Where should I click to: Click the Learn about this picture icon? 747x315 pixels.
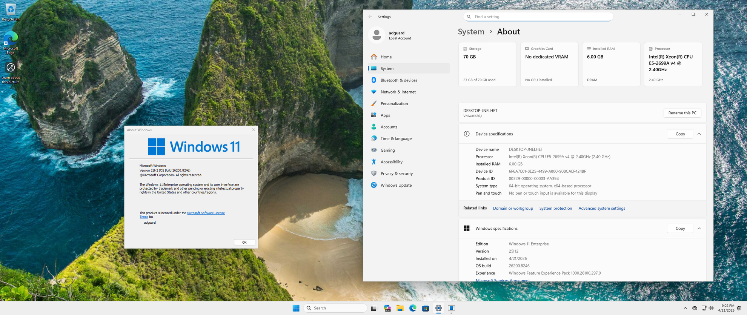[11, 72]
